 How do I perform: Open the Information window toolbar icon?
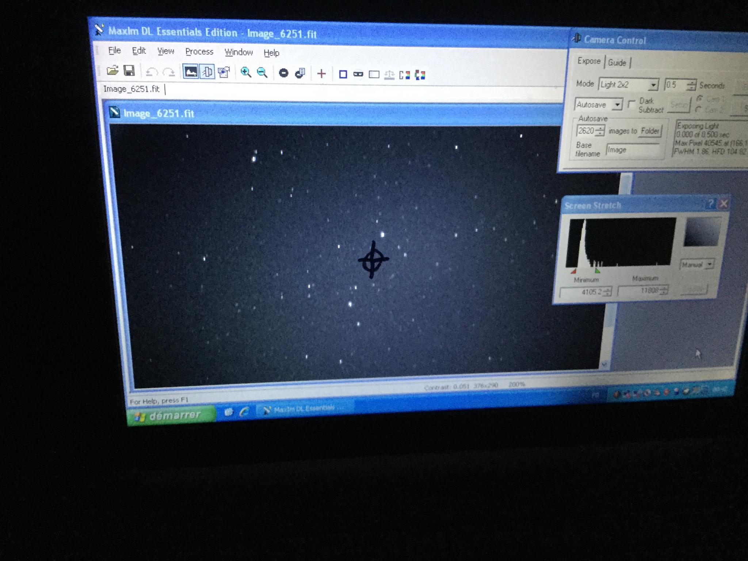224,72
